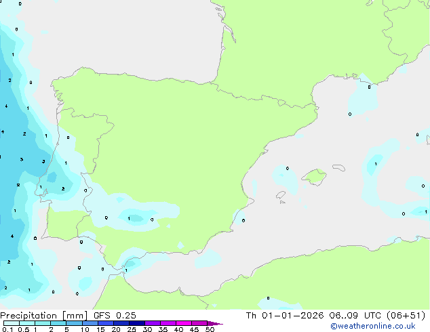The height and width of the screenshot is (332, 430).
Task: Click the '(06+51)' forecast offset text
Action: (406, 316)
